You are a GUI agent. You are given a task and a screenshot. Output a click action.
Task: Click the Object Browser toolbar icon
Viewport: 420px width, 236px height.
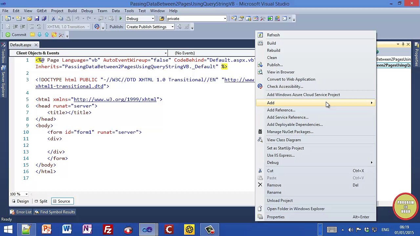click(256, 19)
